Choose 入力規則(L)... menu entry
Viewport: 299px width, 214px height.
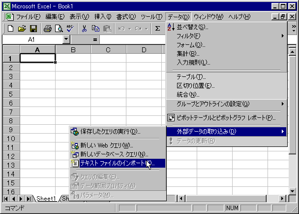pos(227,63)
